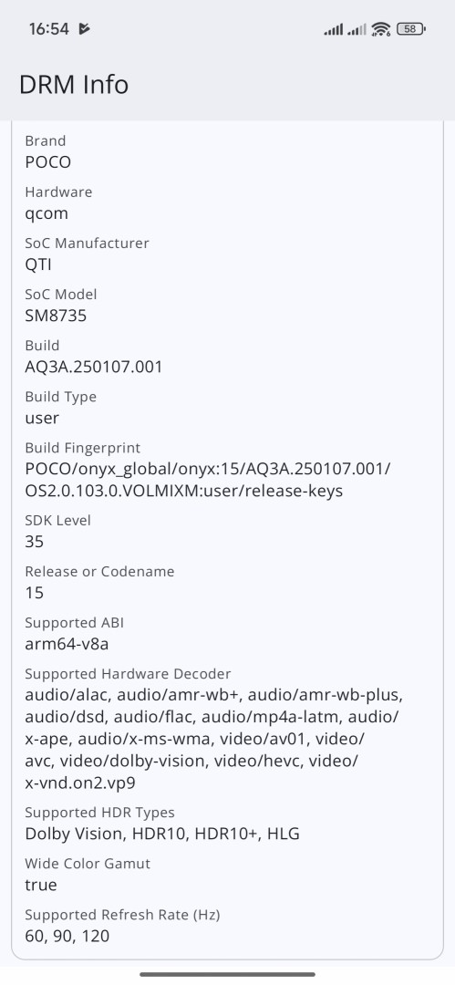Tap the Build value AQ3A.250107.001
455x985 pixels.
tap(94, 367)
